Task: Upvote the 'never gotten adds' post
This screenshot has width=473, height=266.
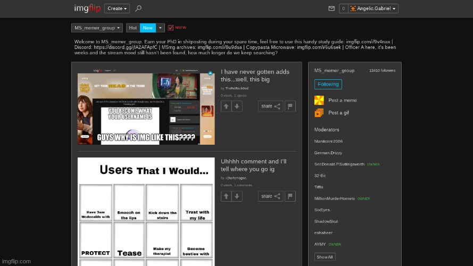Action: click(x=226, y=106)
